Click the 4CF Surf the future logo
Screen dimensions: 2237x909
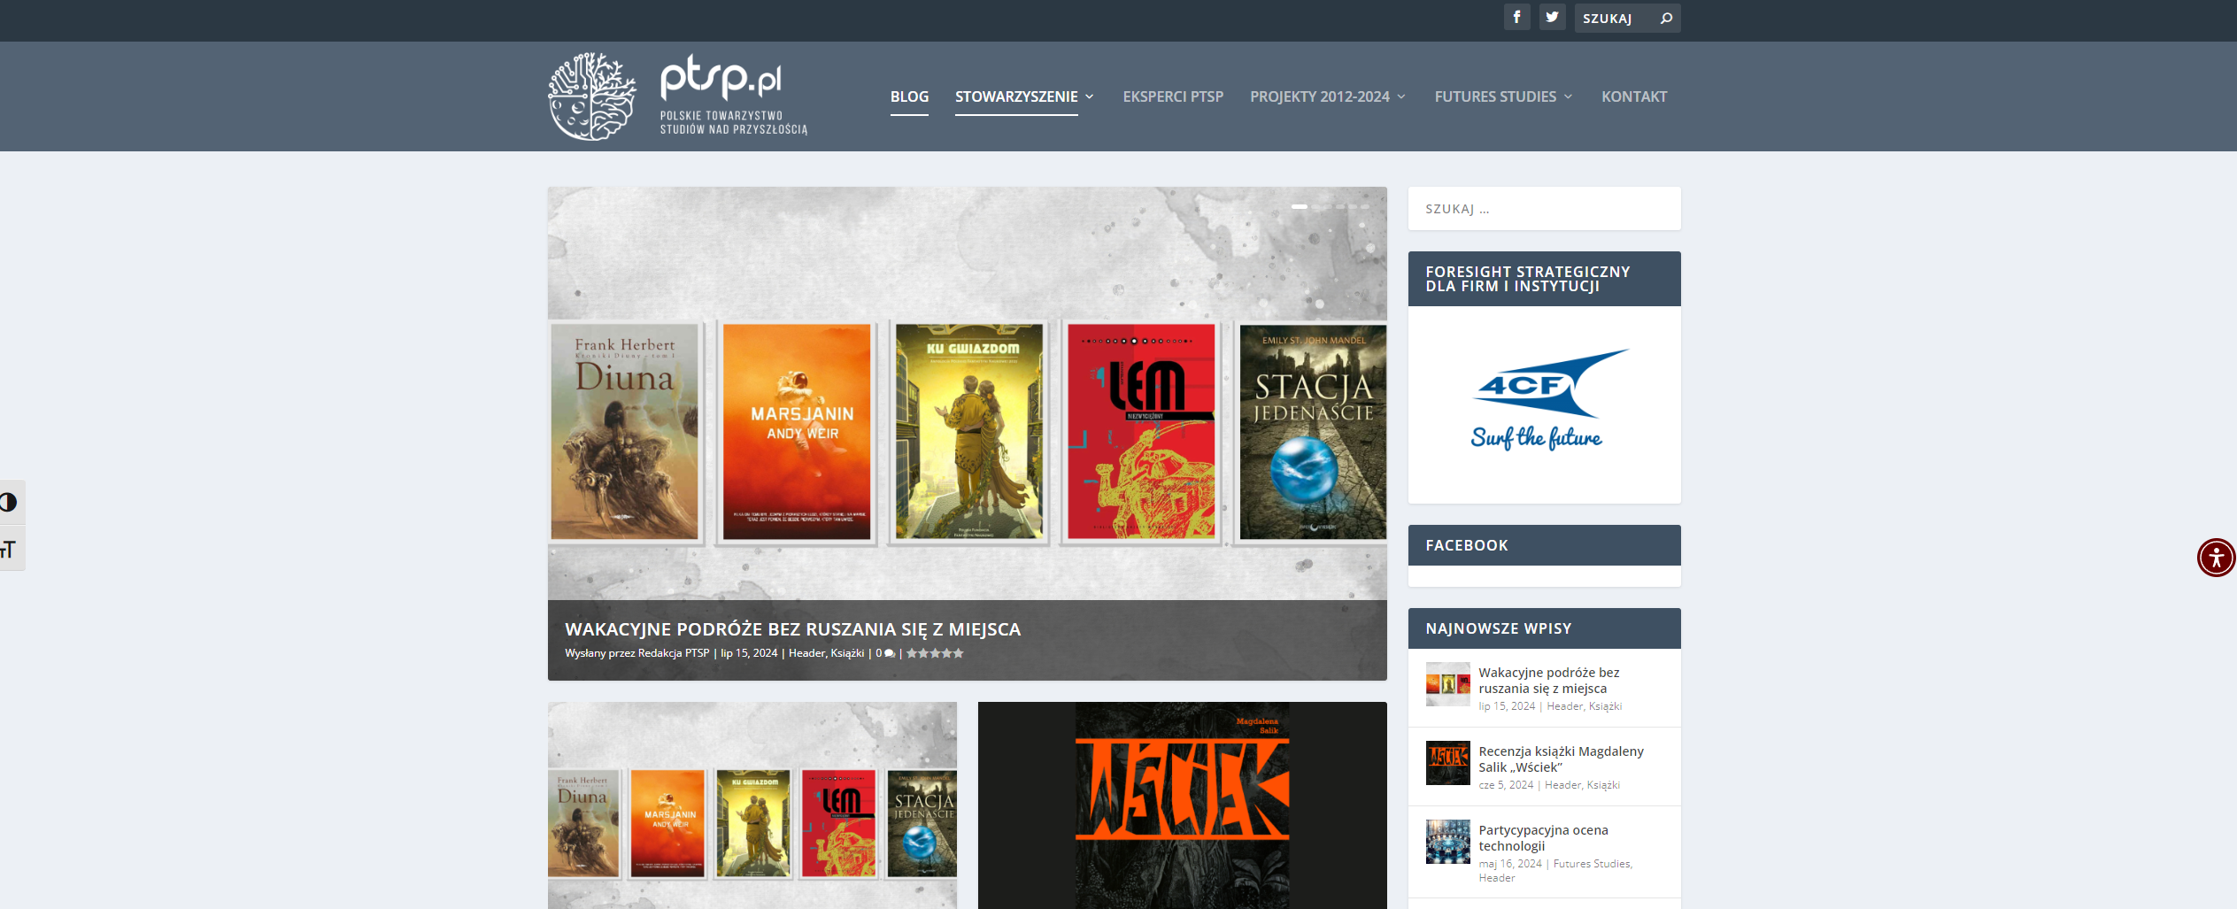point(1543,402)
